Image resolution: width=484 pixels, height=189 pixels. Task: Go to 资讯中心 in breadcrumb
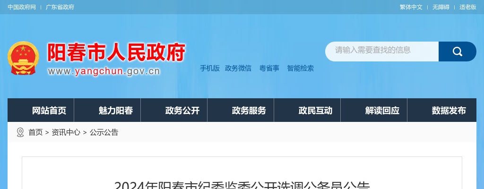(x=66, y=132)
